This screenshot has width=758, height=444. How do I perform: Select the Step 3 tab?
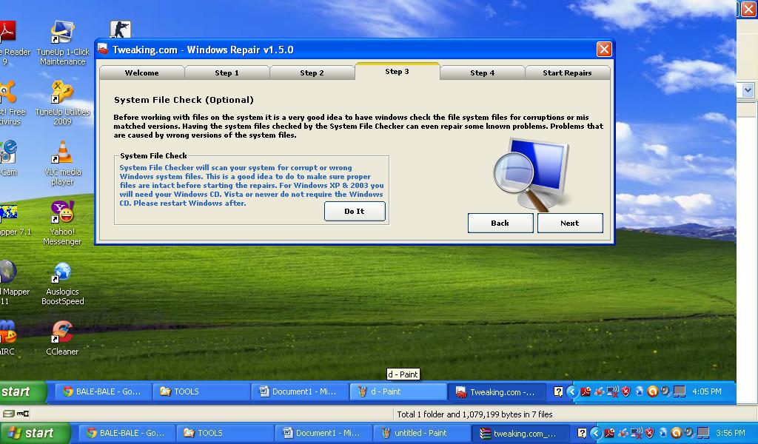pyautogui.click(x=397, y=72)
